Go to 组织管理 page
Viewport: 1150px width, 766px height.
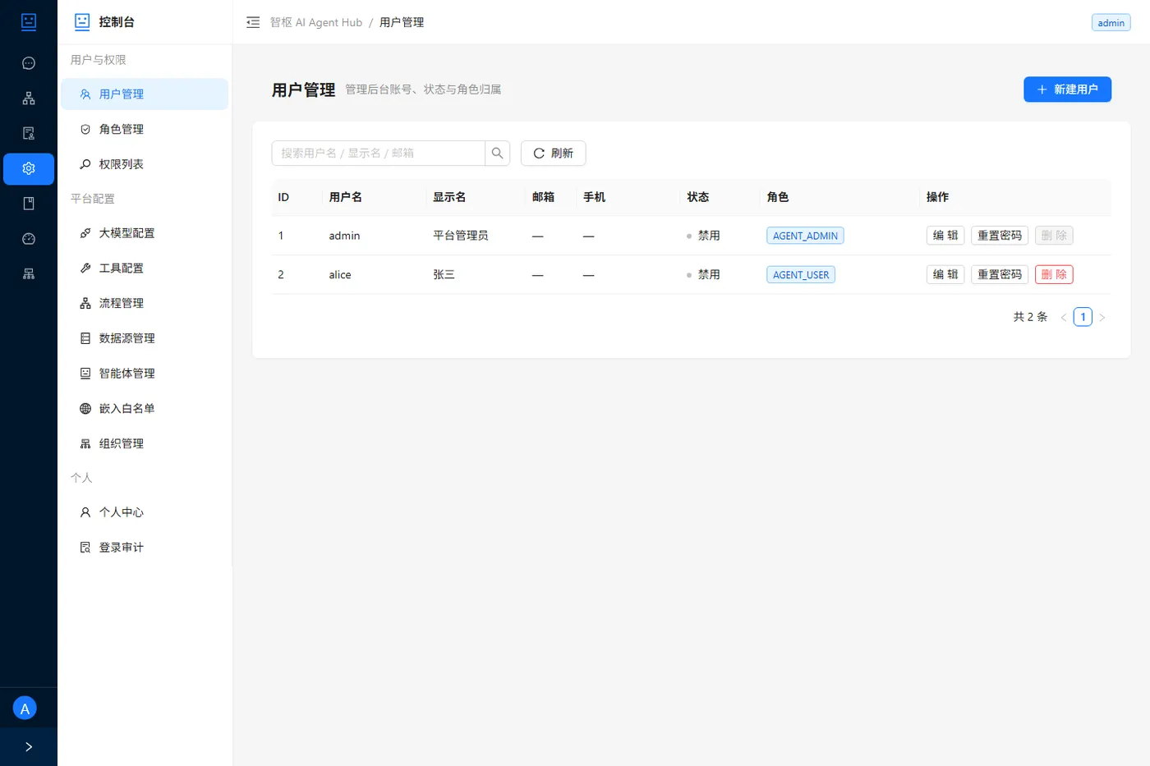pyautogui.click(x=145, y=444)
